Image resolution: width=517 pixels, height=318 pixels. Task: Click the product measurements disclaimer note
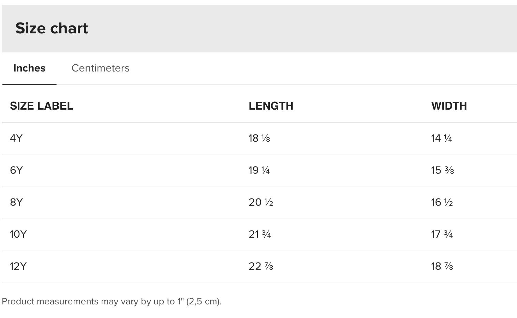(112, 302)
